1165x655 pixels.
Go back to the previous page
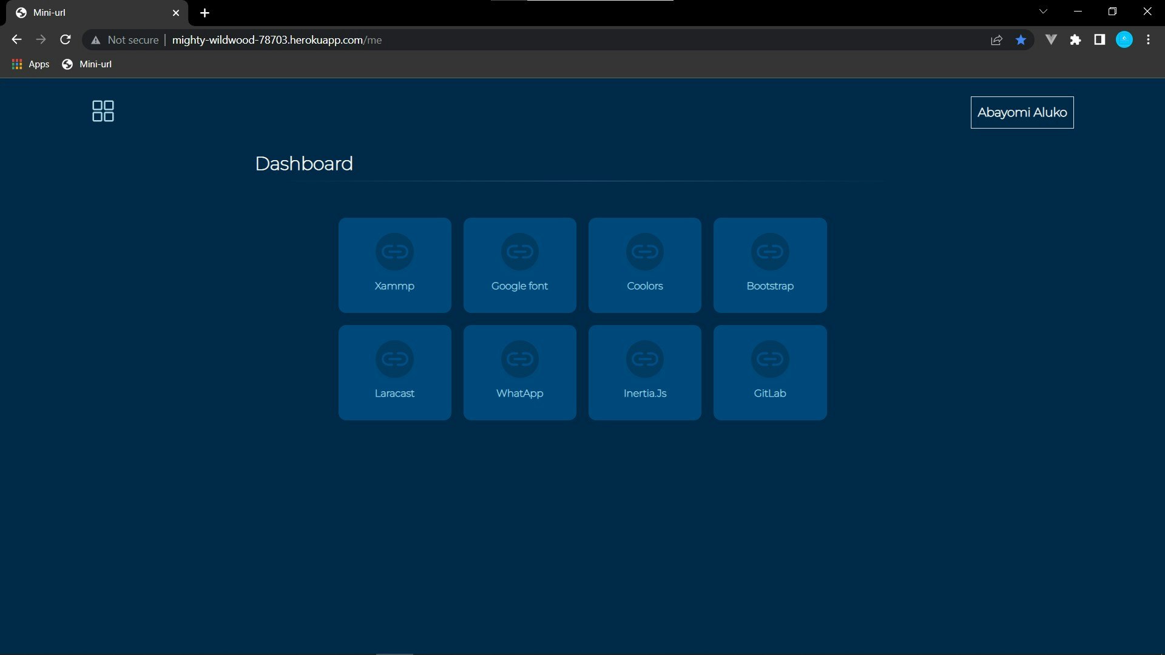coord(16,39)
